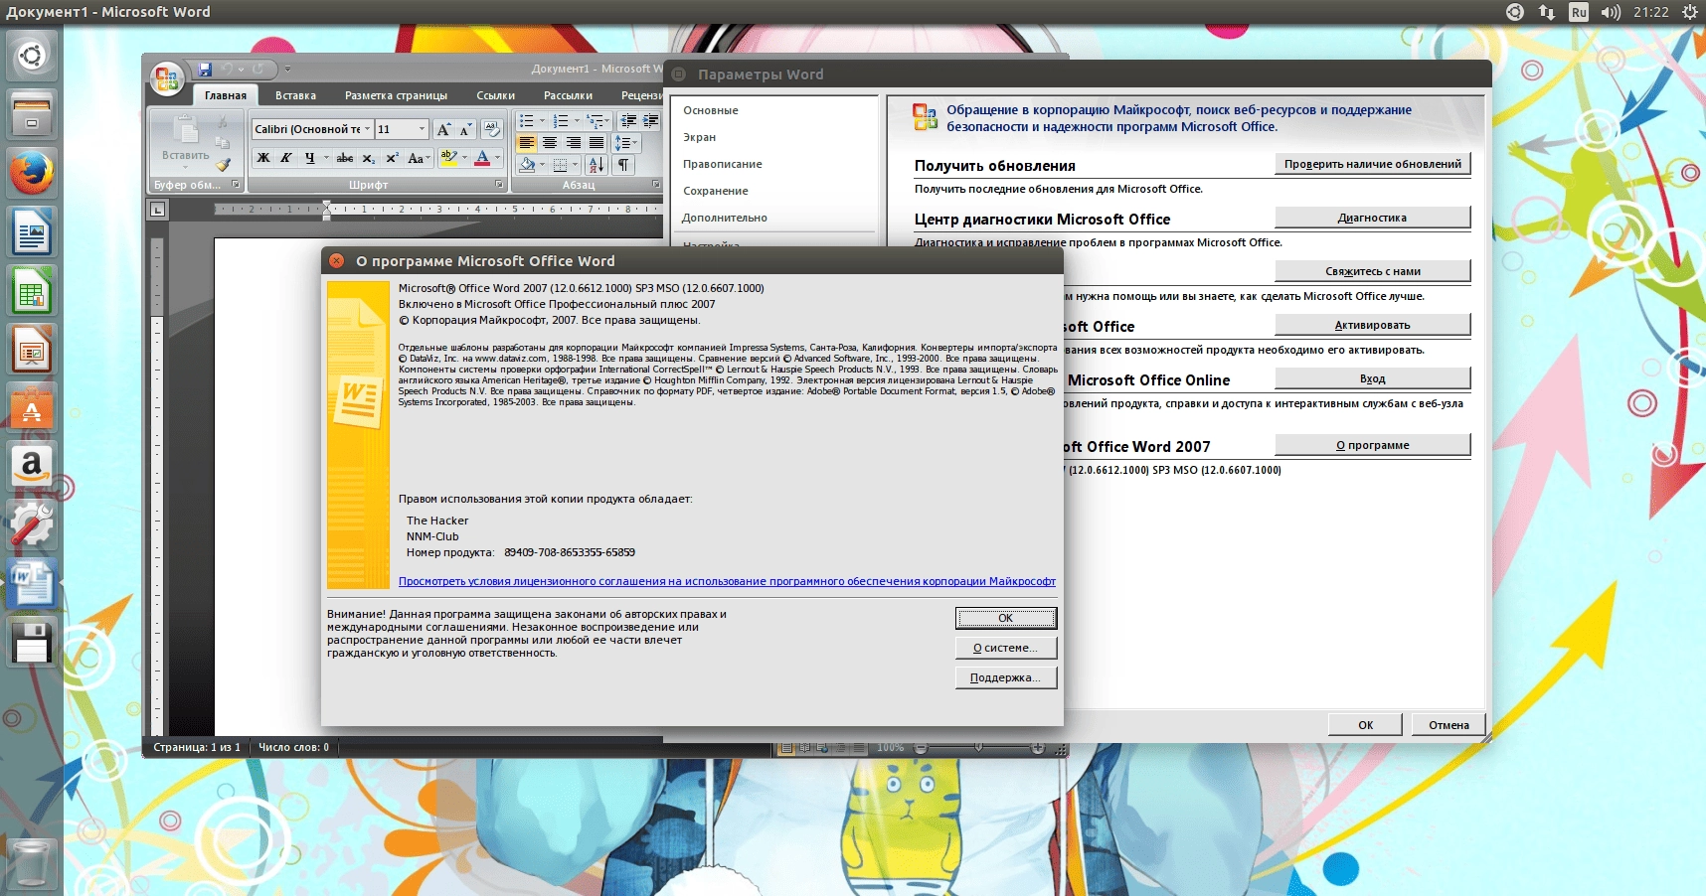Insert a numbered list
The height and width of the screenshot is (896, 1706).
[x=561, y=121]
